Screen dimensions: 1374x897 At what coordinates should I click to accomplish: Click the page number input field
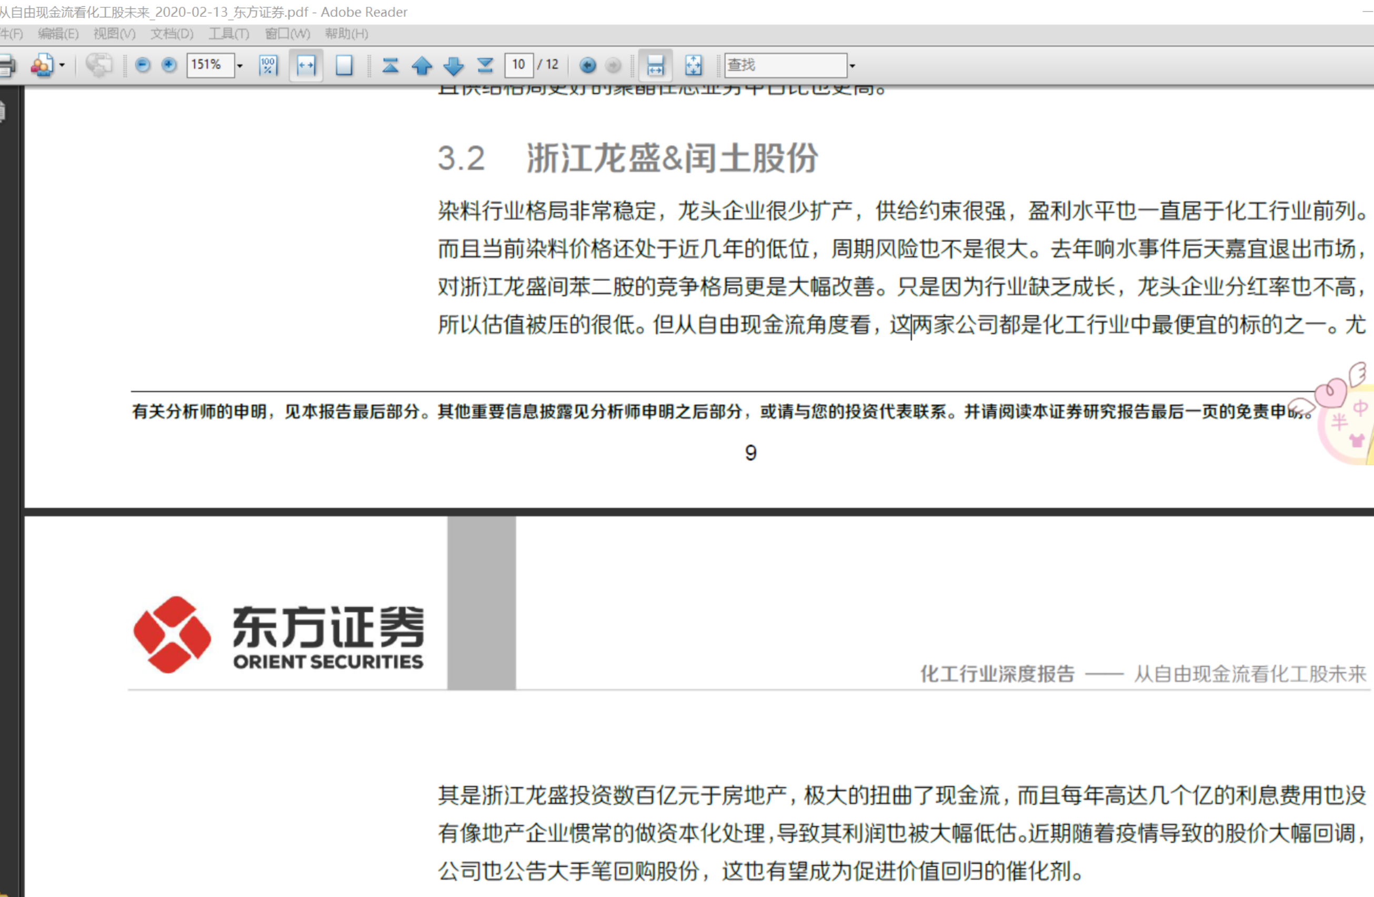[x=518, y=65]
